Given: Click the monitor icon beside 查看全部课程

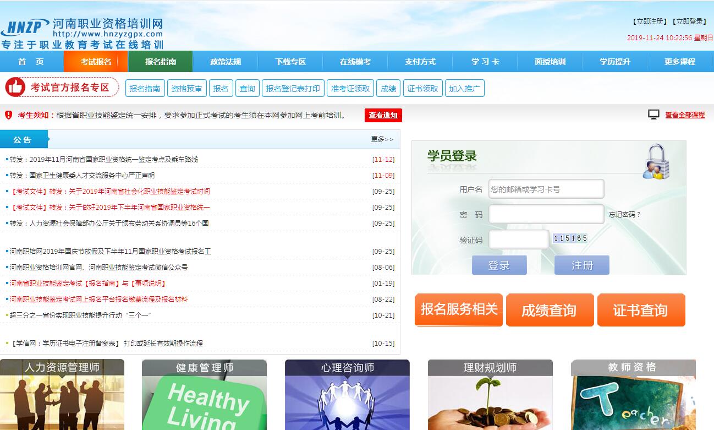Looking at the screenshot, I should click(x=653, y=115).
